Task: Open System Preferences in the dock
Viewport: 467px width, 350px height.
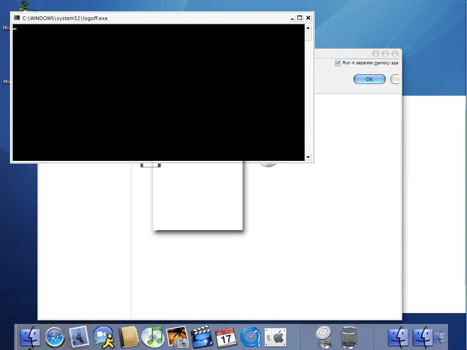Action: pyautogui.click(x=275, y=338)
